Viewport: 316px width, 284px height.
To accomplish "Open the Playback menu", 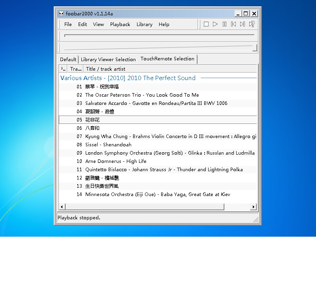I will click(x=120, y=24).
